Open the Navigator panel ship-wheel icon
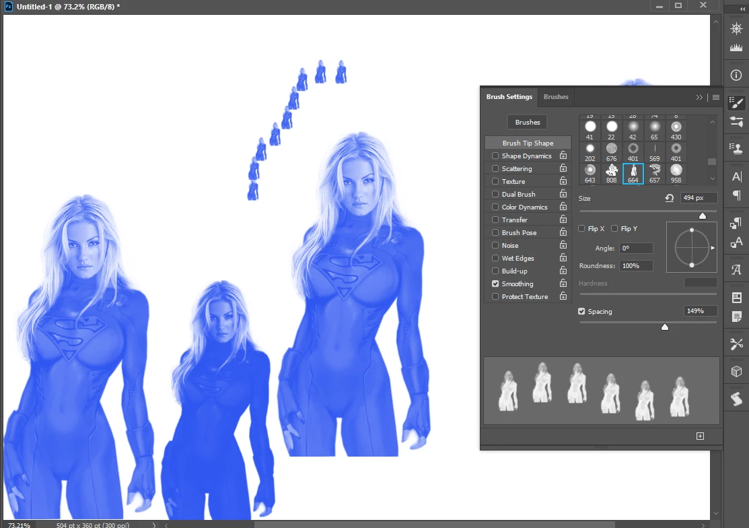This screenshot has height=528, width=749. coord(736,29)
